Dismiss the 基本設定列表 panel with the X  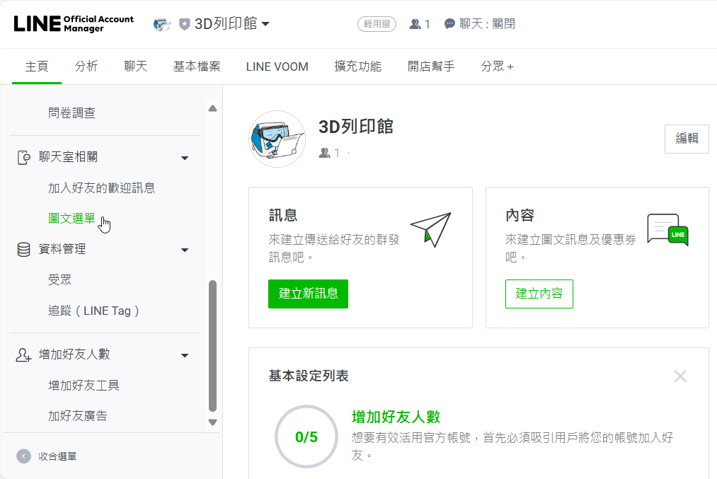[680, 376]
